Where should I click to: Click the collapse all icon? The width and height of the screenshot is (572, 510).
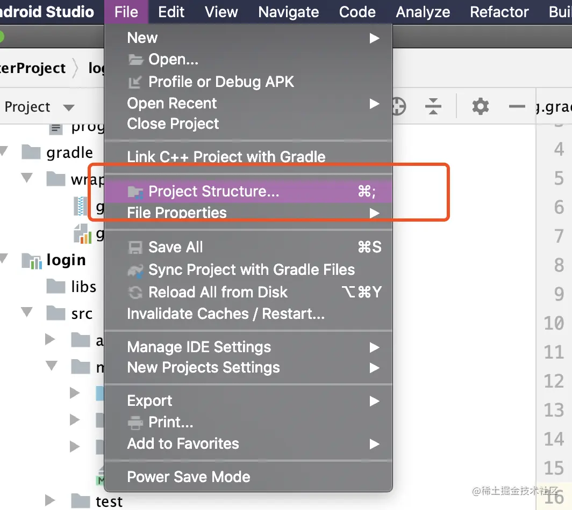click(x=433, y=106)
